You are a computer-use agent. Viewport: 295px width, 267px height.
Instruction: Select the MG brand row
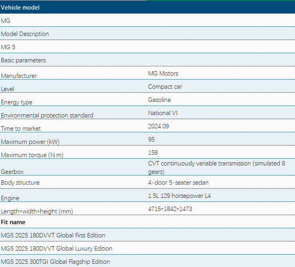click(148, 20)
